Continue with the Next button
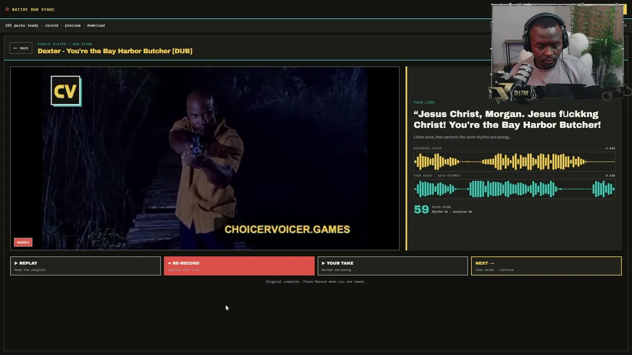Image resolution: width=632 pixels, height=355 pixels. pyautogui.click(x=546, y=266)
